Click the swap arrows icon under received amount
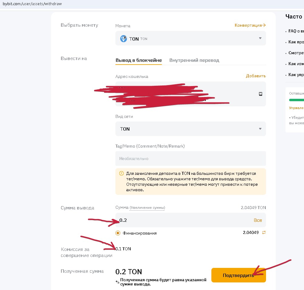Screen dimensions: 304x290 [117, 282]
